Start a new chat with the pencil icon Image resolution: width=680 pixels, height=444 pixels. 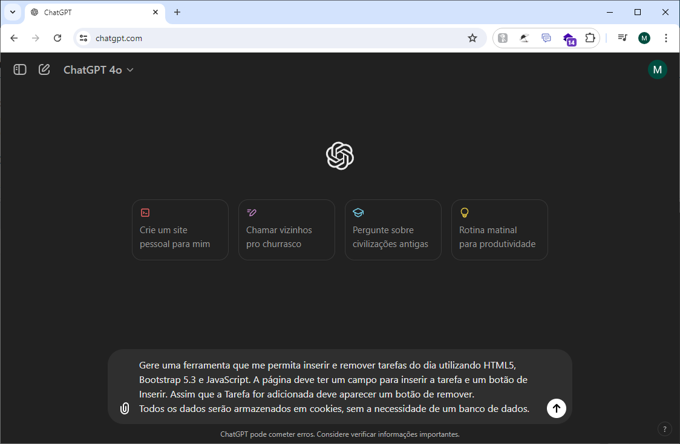point(44,69)
